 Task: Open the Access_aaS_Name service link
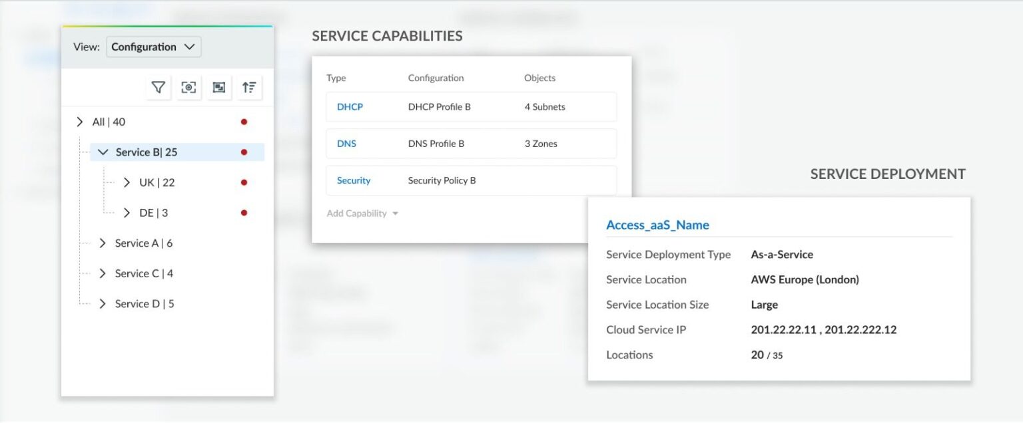pyautogui.click(x=657, y=225)
